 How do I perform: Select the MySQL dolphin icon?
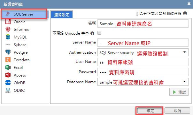pyautogui.click(x=8, y=37)
